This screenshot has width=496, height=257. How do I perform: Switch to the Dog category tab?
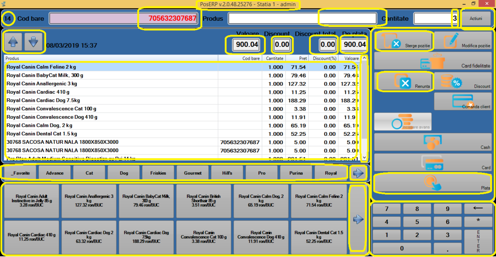coord(124,173)
